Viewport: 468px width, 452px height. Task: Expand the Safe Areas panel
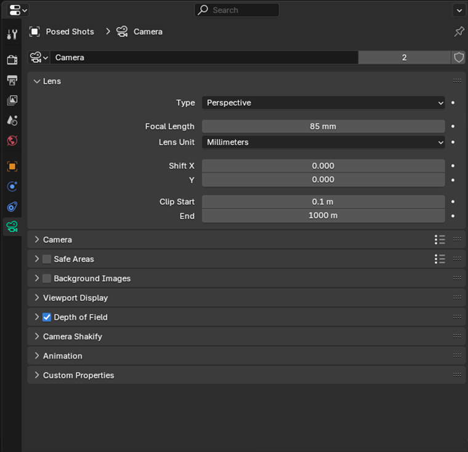tap(36, 259)
